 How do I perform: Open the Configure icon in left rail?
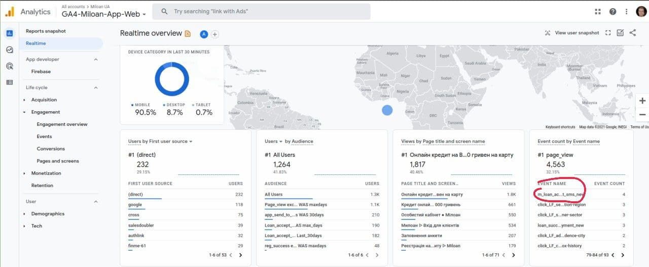[x=9, y=82]
